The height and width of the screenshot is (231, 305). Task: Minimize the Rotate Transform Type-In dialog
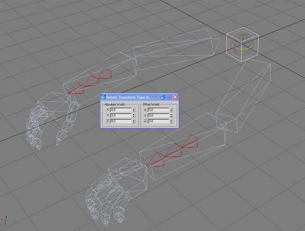(163, 97)
